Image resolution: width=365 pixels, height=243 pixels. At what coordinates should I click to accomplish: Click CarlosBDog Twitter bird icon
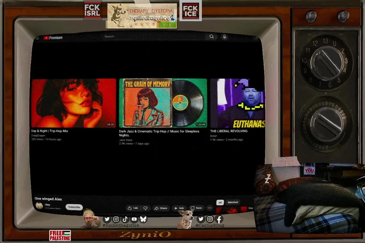(201, 219)
